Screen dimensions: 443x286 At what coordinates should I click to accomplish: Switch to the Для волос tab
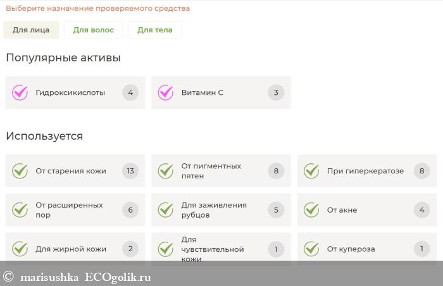point(94,30)
